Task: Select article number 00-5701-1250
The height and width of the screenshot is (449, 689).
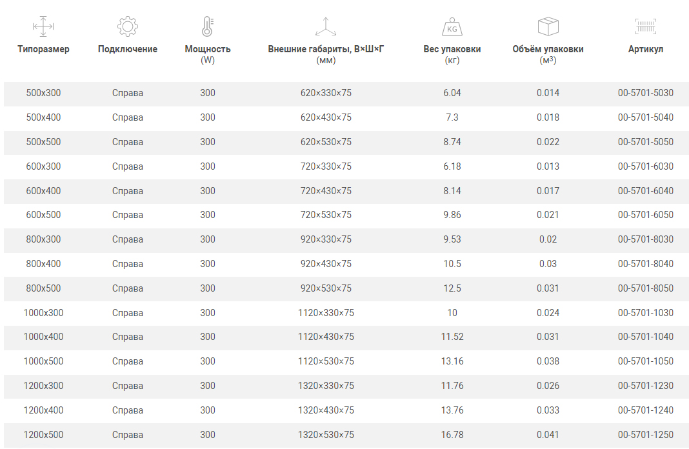Action: pos(645,435)
